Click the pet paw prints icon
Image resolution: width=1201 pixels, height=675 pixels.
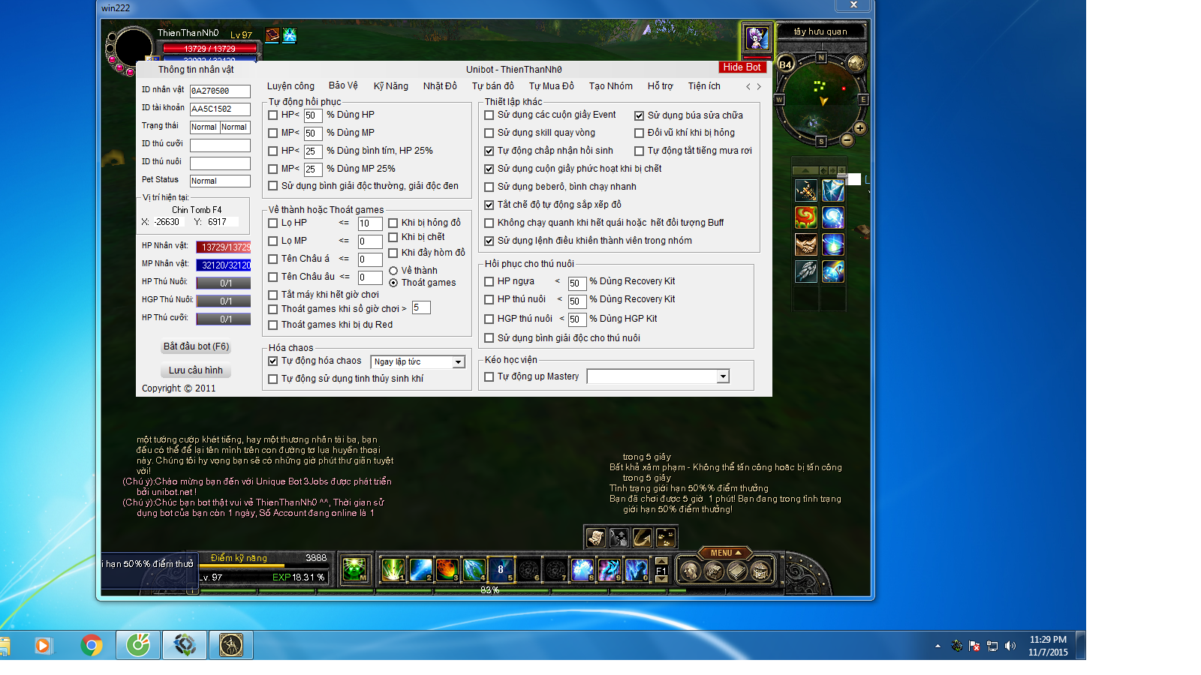[665, 537]
